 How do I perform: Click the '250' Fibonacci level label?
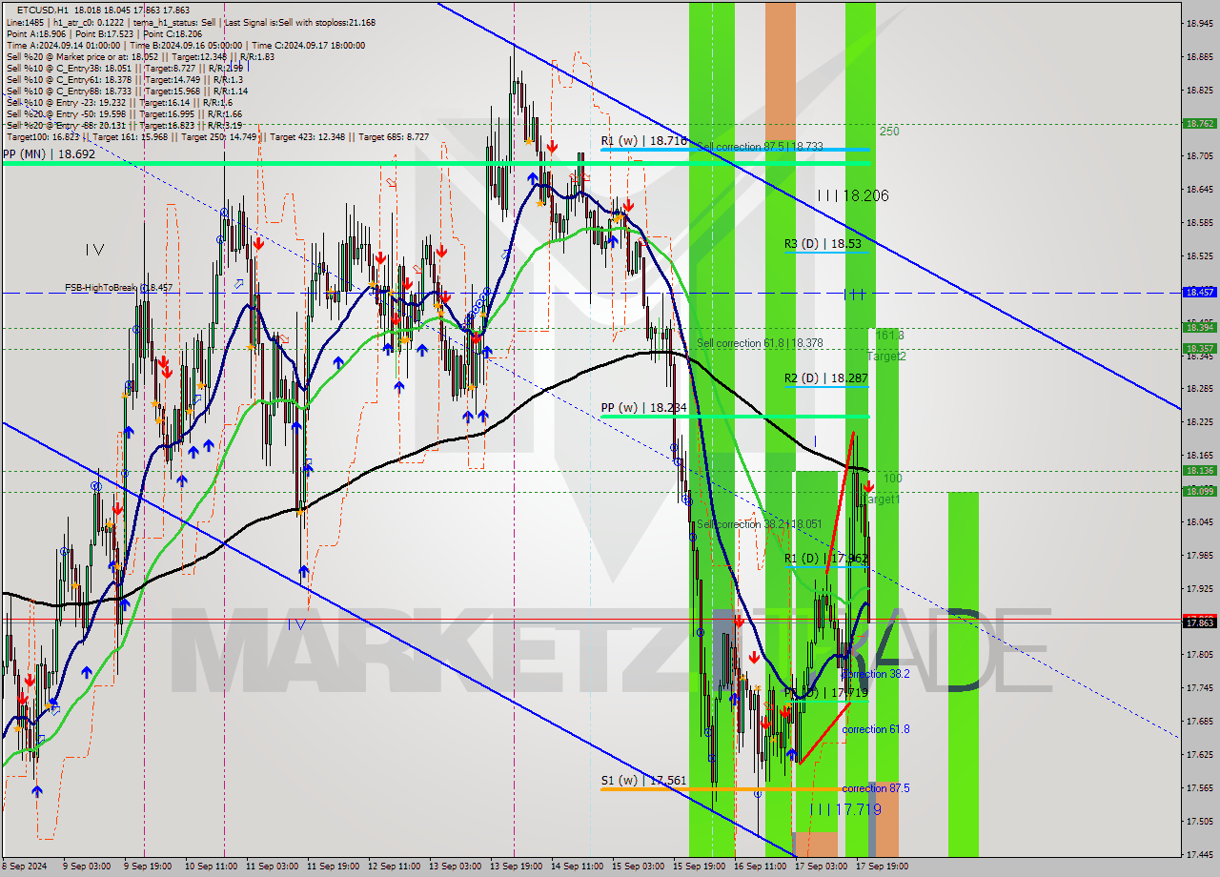[889, 132]
